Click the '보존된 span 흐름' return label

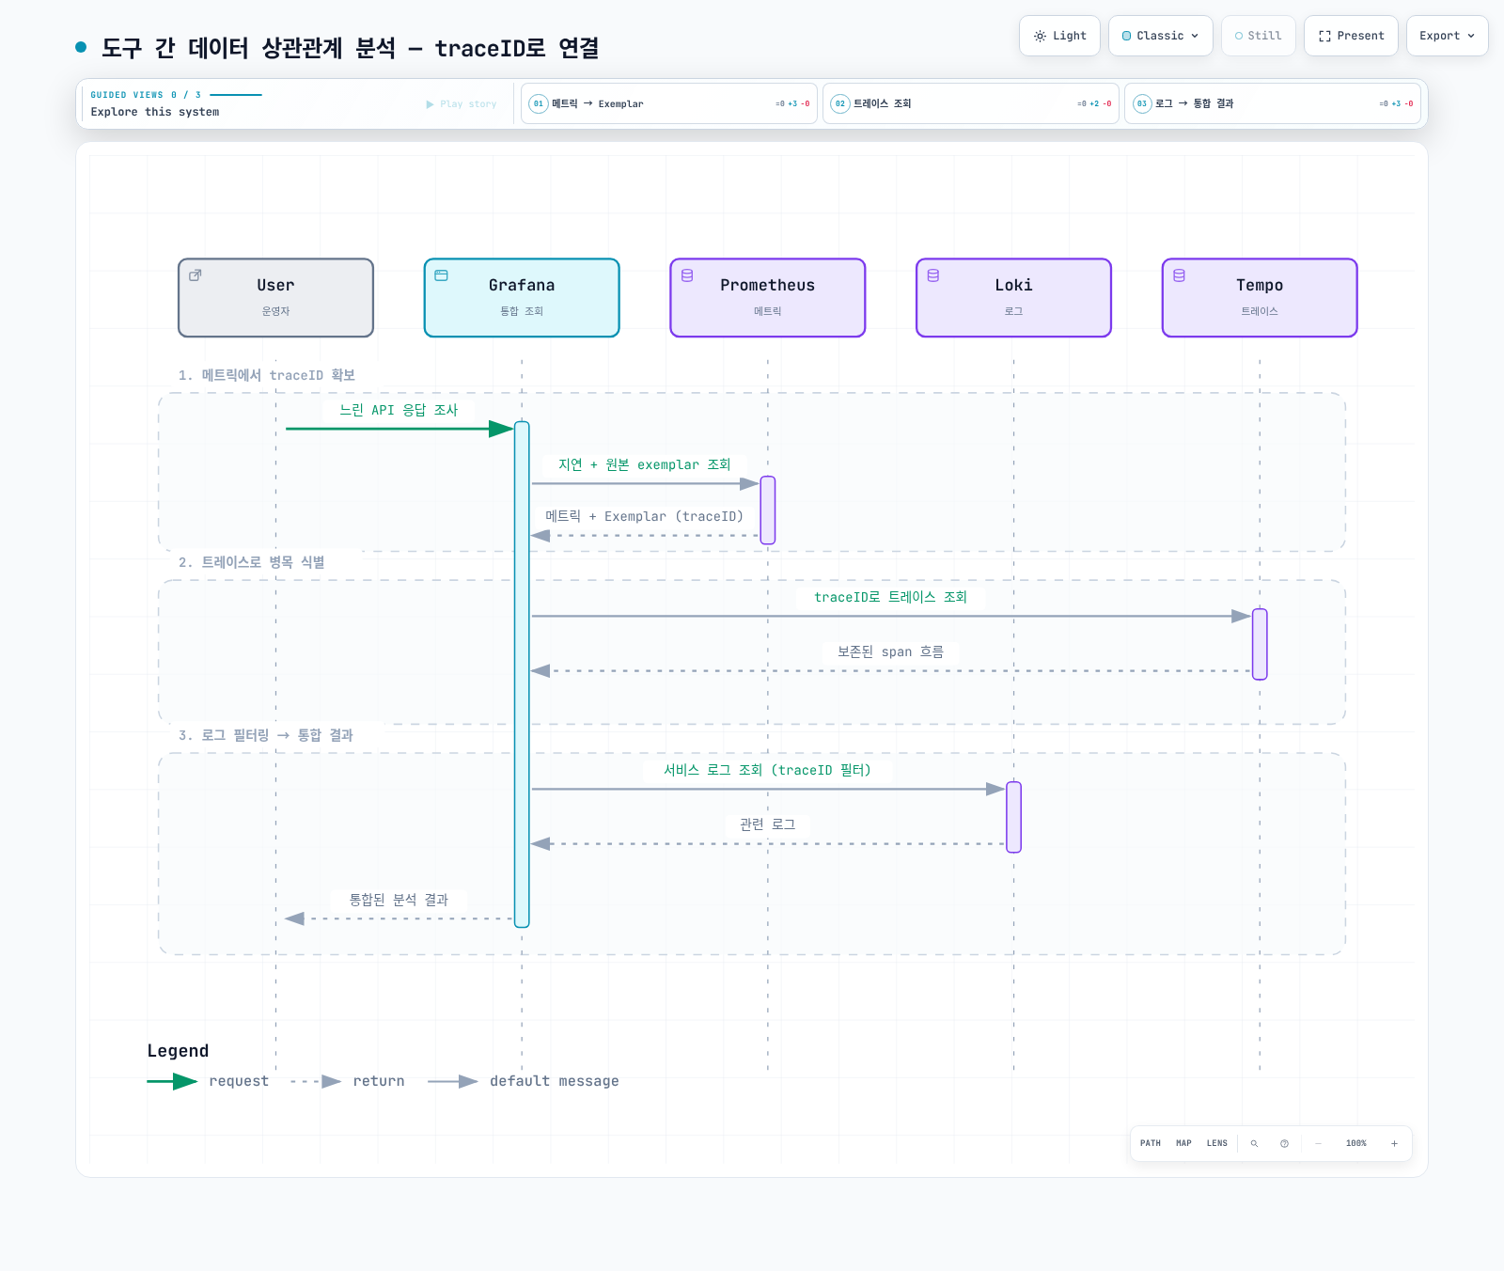click(890, 651)
